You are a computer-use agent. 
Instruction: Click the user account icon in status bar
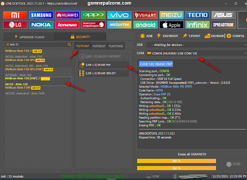pos(175,176)
